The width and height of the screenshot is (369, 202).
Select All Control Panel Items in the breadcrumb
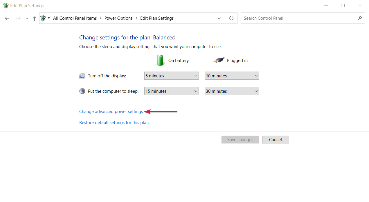[75, 18]
